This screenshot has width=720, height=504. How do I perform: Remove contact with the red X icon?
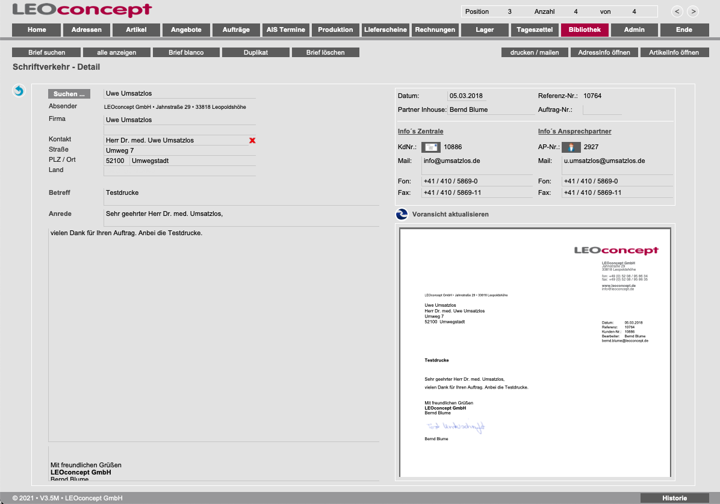[x=252, y=140]
